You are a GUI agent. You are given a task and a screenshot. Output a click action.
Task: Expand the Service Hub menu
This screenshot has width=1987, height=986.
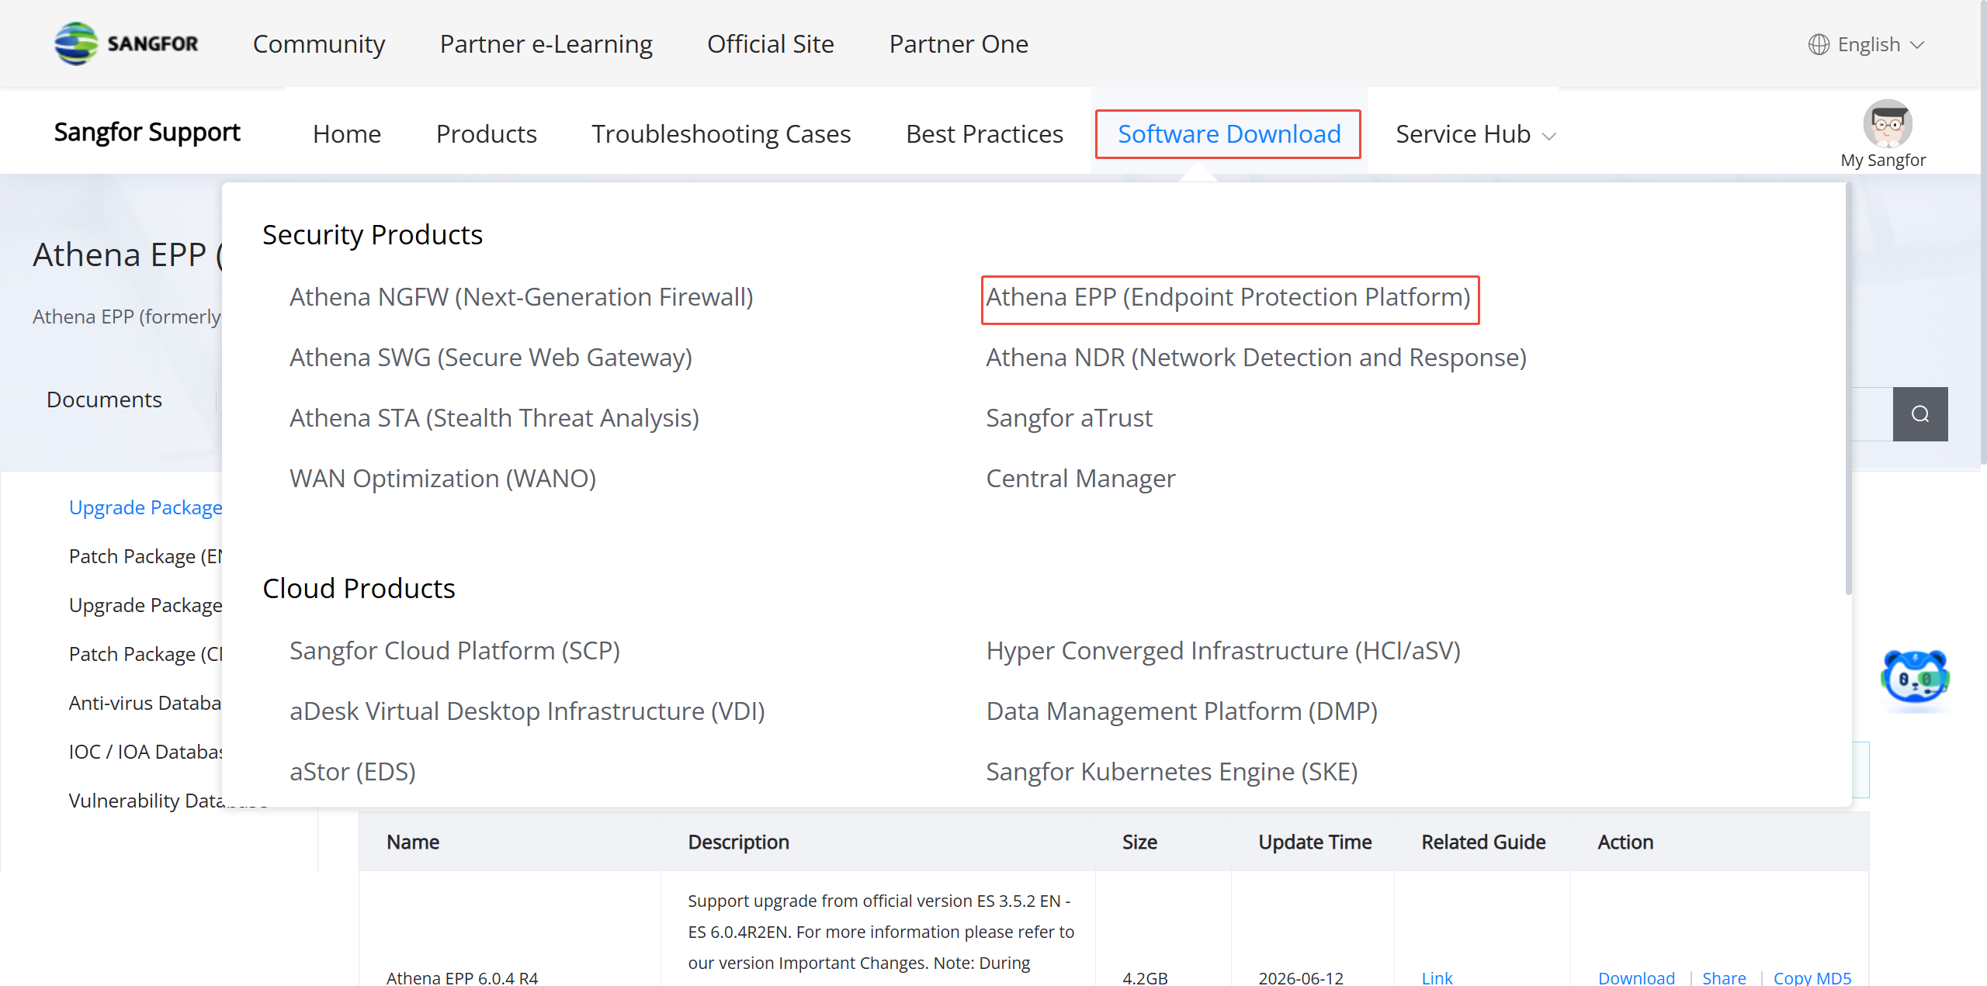pyautogui.click(x=1476, y=134)
